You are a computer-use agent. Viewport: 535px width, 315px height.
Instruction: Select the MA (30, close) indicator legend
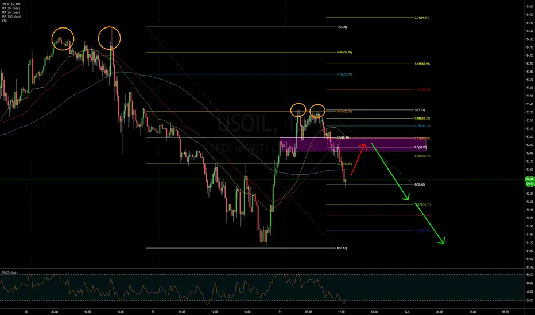pos(10,12)
